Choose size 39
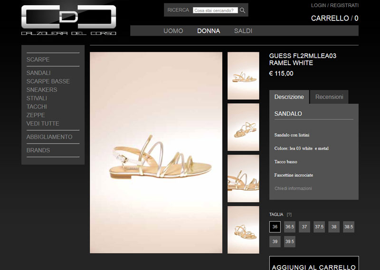Screen dimensions: 380x270 pyautogui.click(x=275, y=241)
